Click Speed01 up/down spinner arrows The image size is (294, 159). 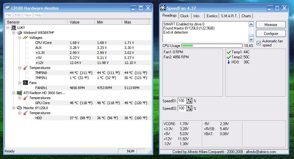coord(189,101)
